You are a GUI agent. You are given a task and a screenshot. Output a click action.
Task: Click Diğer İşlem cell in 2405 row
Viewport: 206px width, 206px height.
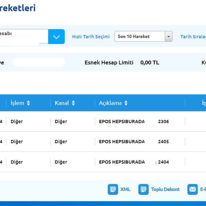point(17,142)
